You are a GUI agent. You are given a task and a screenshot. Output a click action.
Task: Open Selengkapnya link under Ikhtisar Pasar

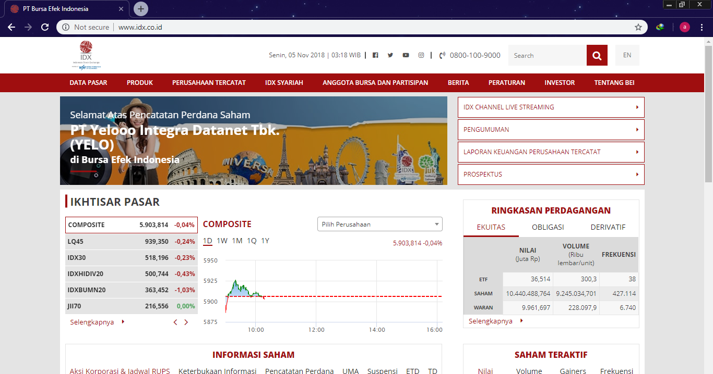click(92, 322)
